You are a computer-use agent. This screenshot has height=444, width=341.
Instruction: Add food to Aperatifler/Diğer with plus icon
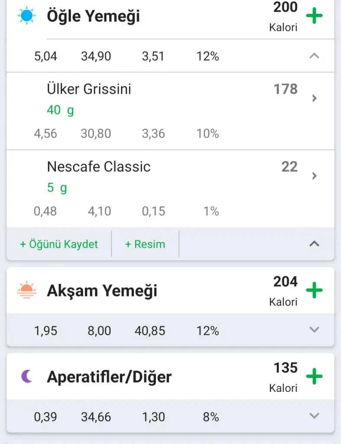click(314, 376)
